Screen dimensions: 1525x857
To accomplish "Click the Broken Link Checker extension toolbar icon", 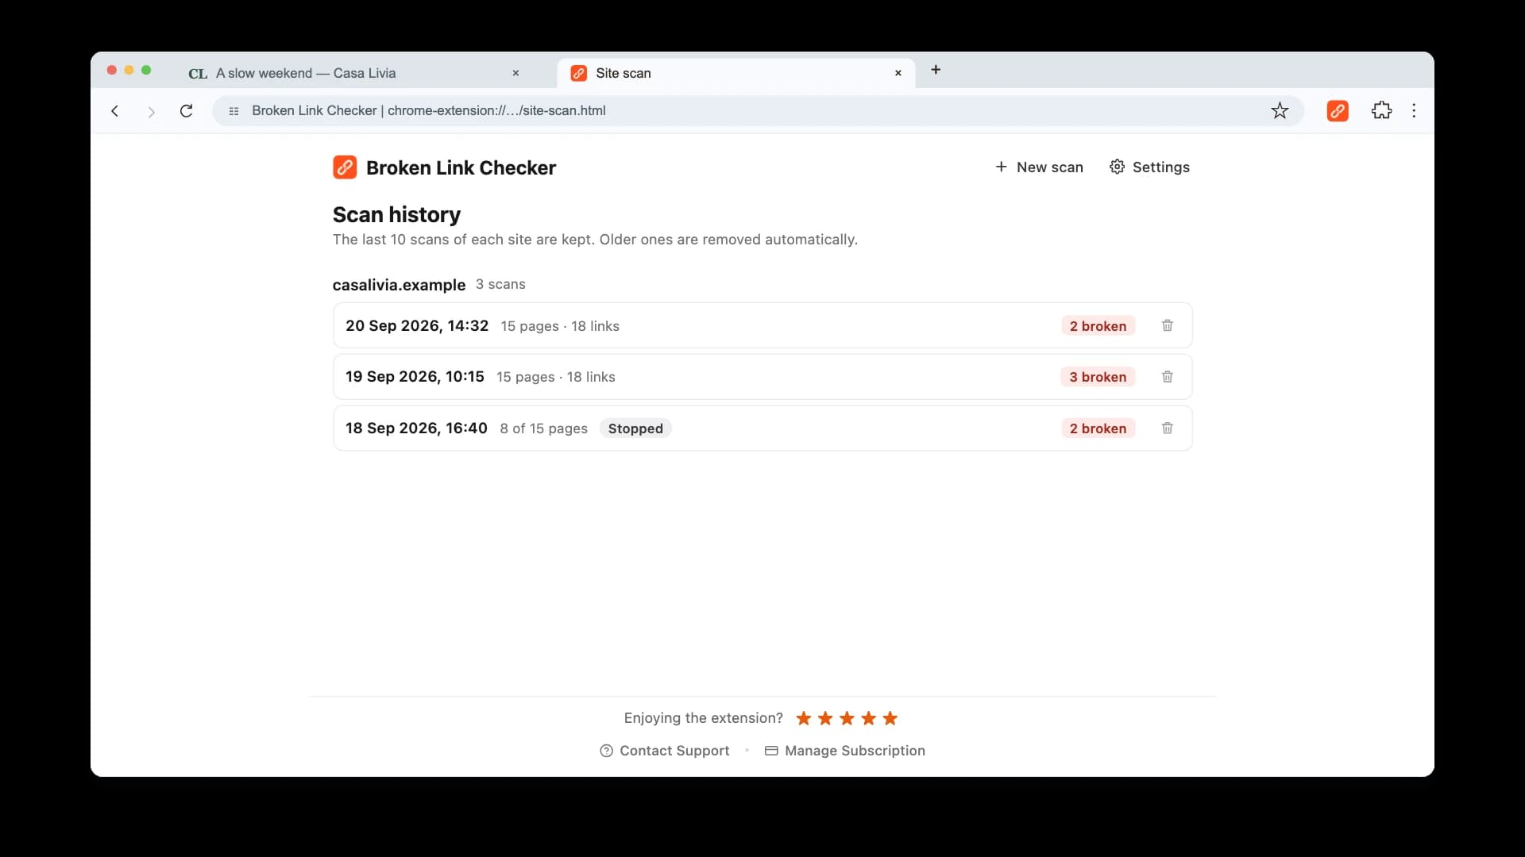I will tap(1338, 111).
